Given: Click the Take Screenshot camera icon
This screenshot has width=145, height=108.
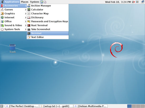Looking at the screenshot, I should [x=29, y=29].
